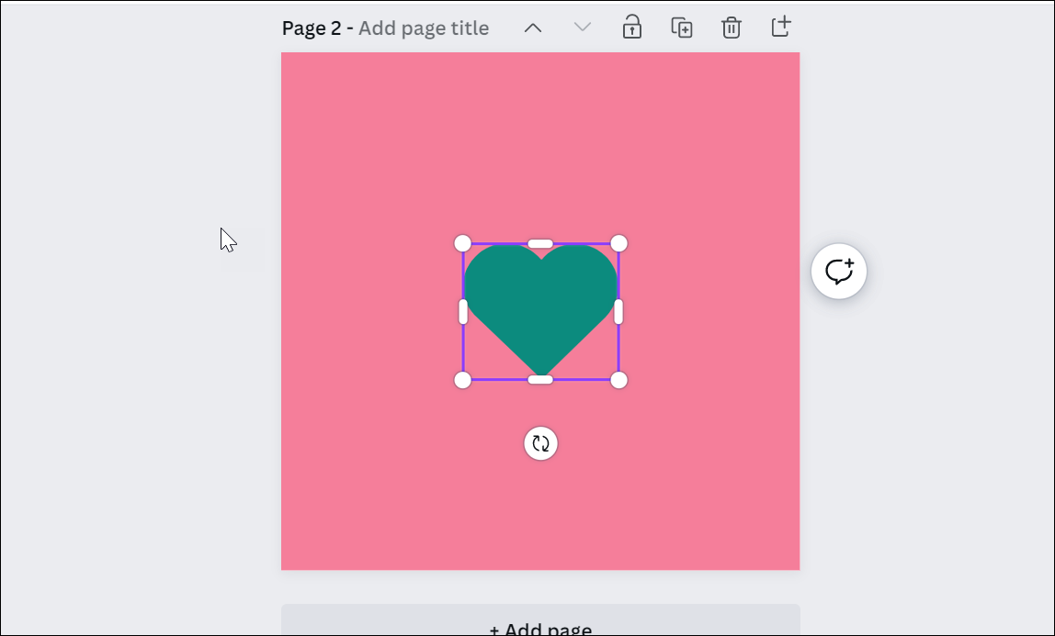Click the rotate handle below the heart
Viewport: 1055px width, 636px height.
click(x=541, y=443)
